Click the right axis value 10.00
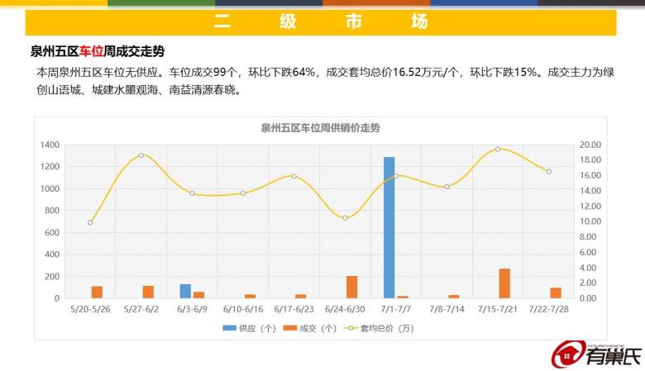This screenshot has height=371, width=645. [590, 221]
